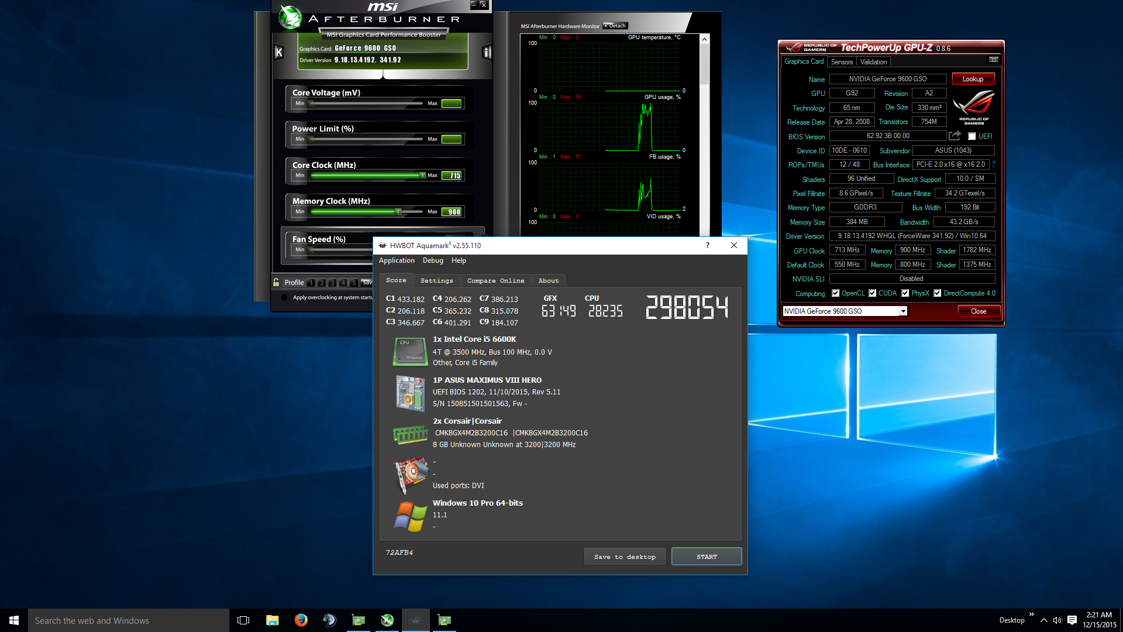The height and width of the screenshot is (632, 1123).
Task: Open Task View from the taskbar
Action: coord(243,620)
